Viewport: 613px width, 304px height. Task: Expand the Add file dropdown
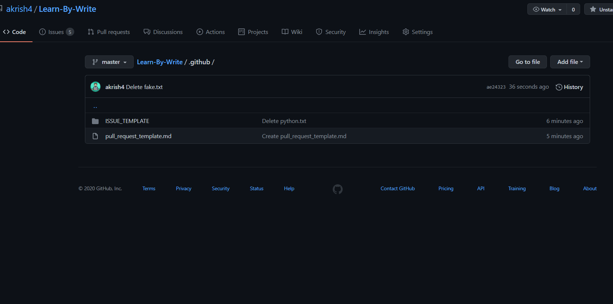570,62
